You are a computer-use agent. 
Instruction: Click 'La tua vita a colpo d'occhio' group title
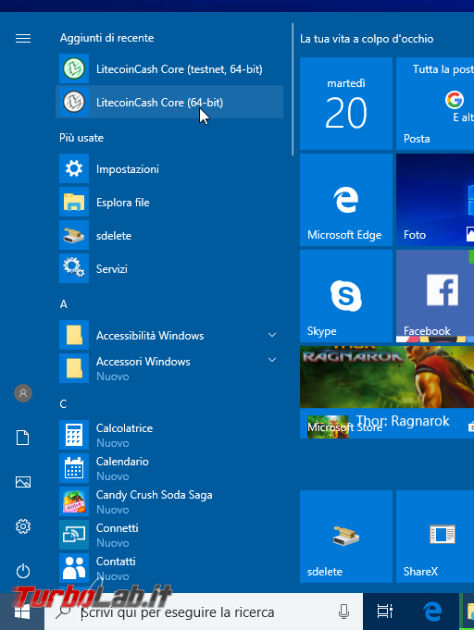click(367, 39)
